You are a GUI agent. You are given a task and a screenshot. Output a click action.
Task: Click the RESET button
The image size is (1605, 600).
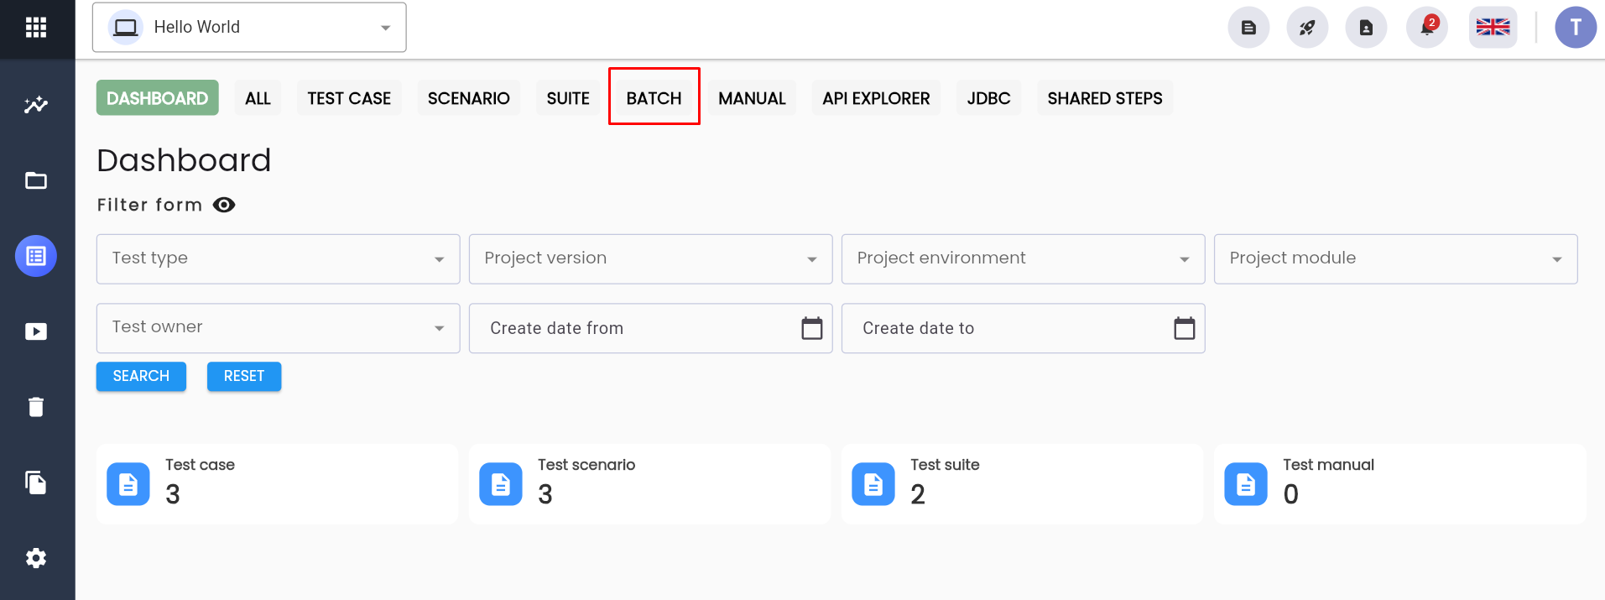tap(244, 376)
